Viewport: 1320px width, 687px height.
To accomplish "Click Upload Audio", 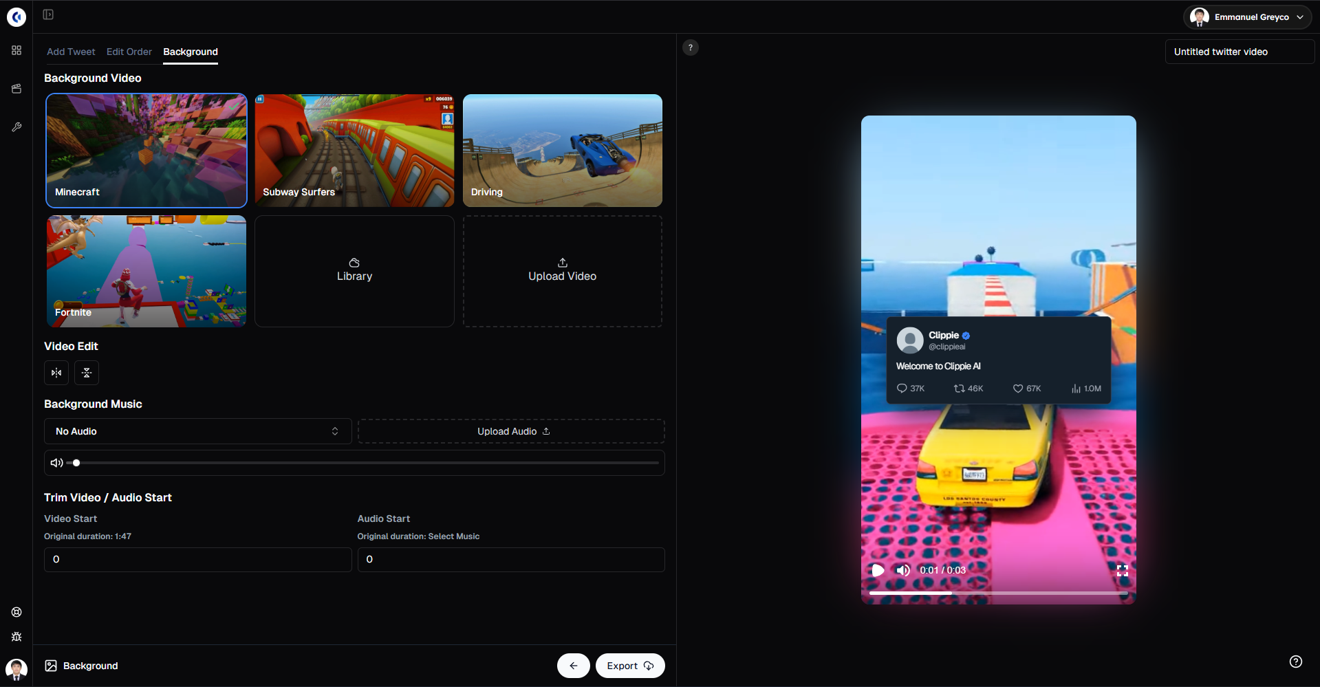I will [x=511, y=431].
